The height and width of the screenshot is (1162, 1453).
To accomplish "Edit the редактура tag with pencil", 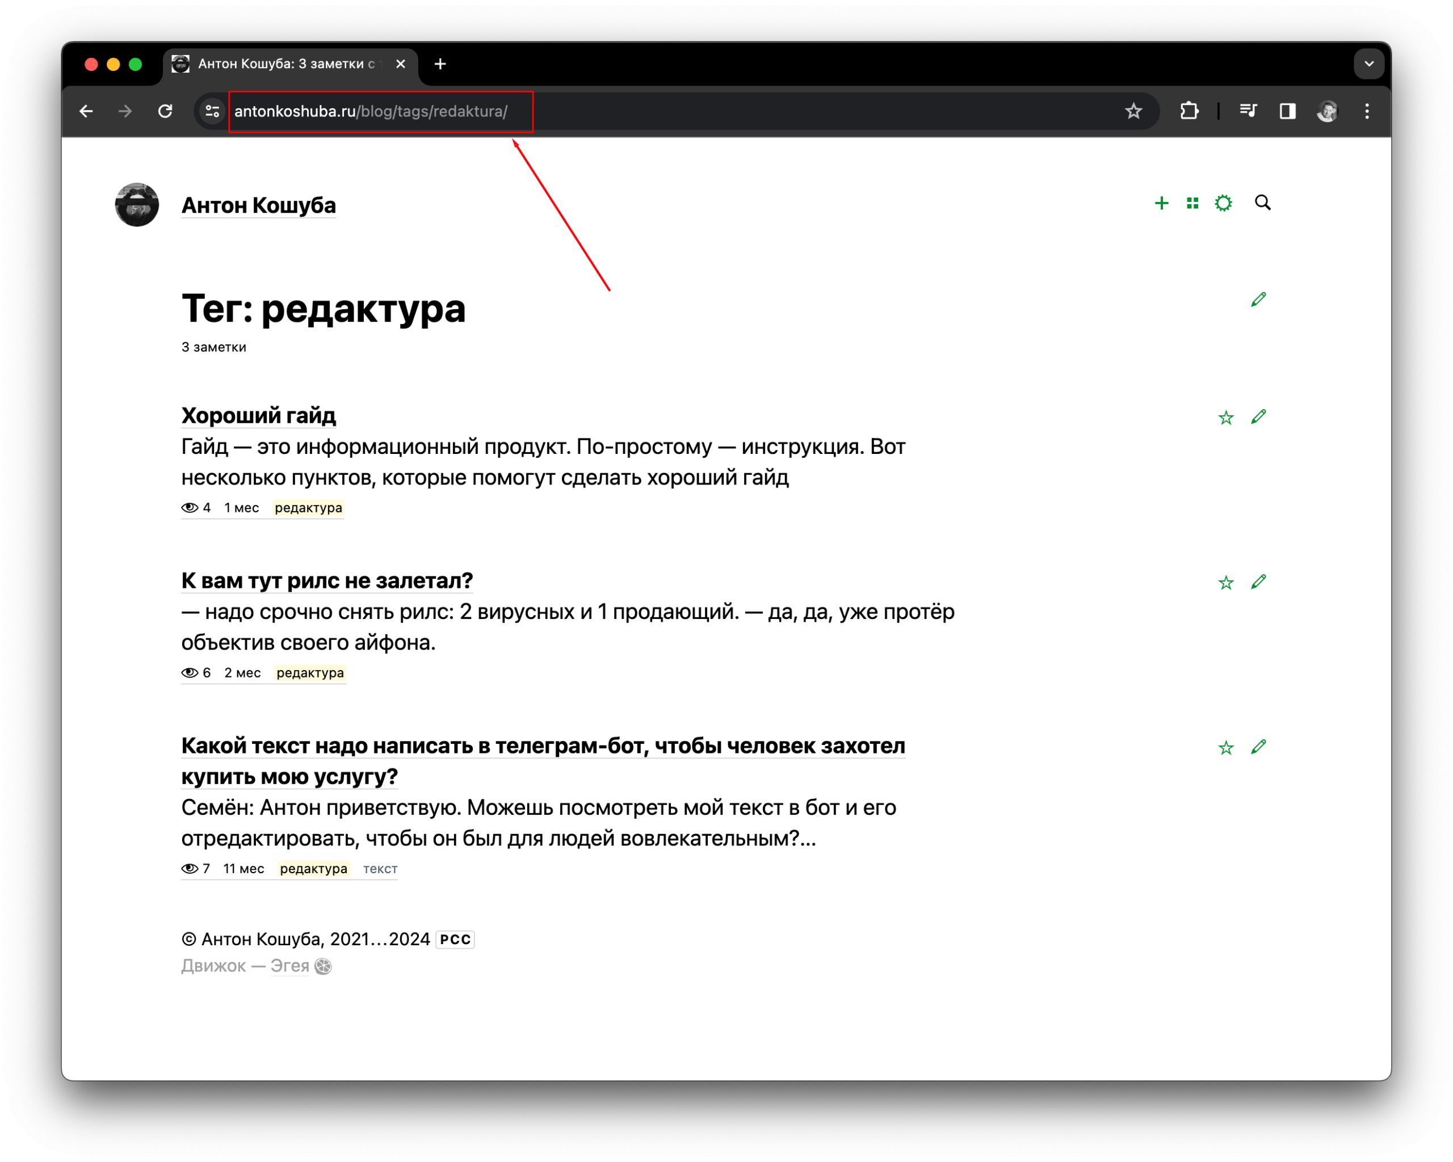I will (x=1258, y=299).
